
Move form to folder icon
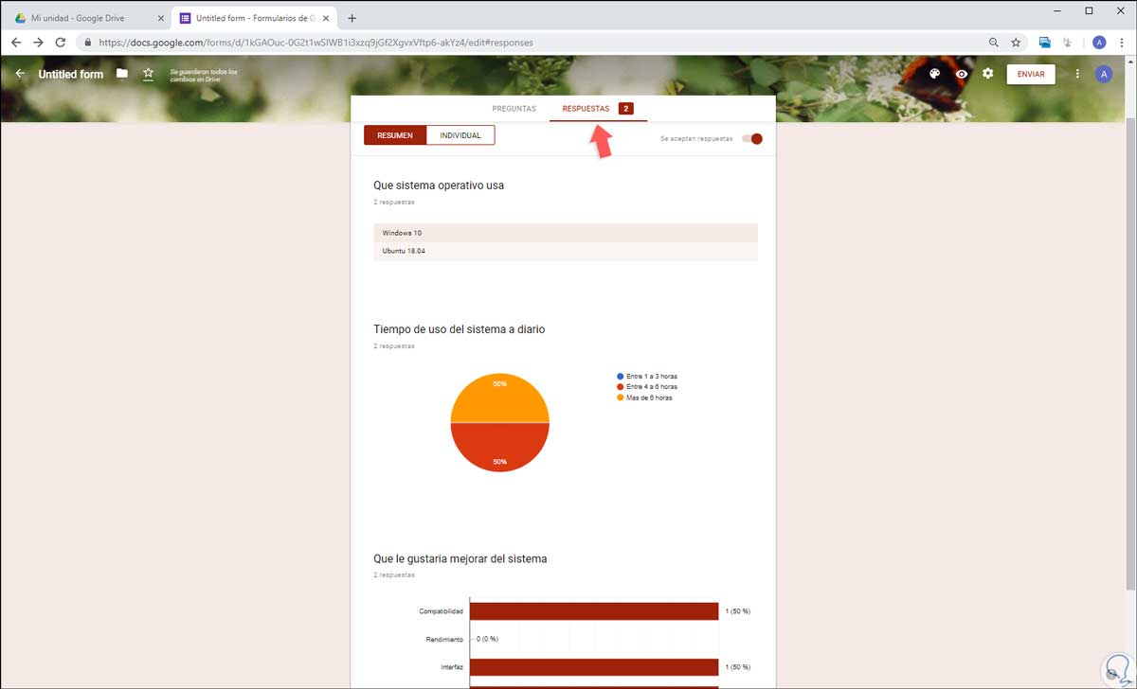coord(122,74)
